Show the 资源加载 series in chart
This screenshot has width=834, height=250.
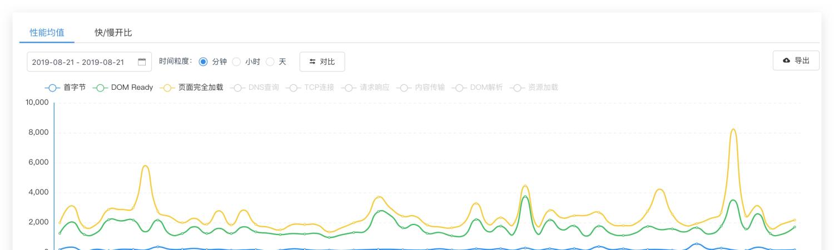point(543,88)
